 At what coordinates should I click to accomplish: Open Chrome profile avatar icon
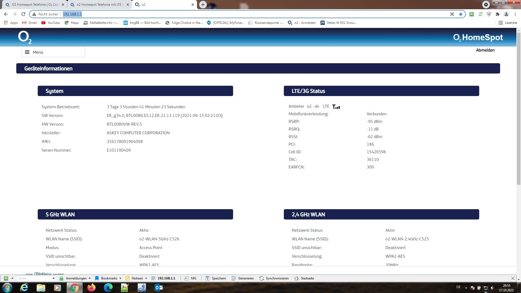point(506,14)
